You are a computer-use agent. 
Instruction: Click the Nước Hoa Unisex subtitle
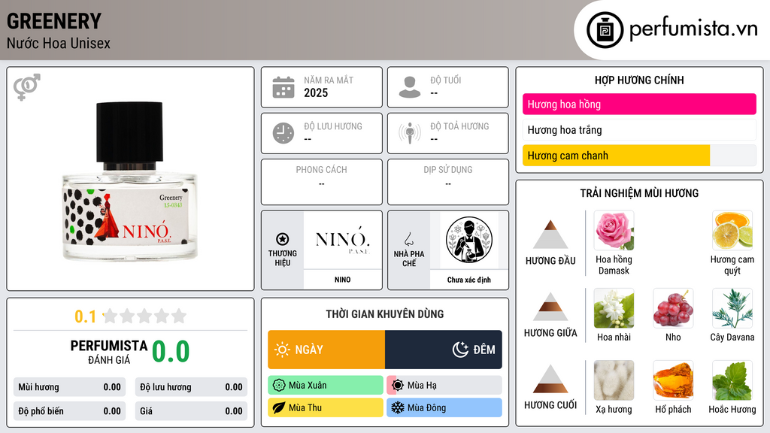coord(59,43)
